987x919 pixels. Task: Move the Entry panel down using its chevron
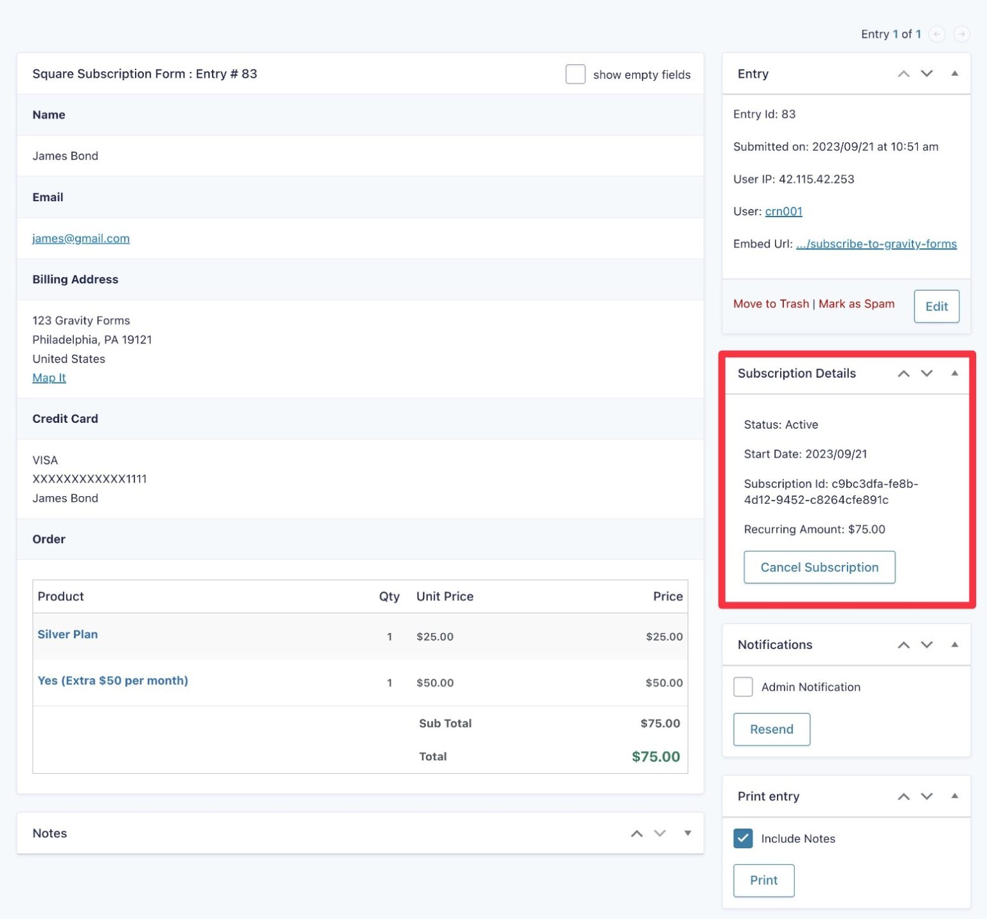pyautogui.click(x=927, y=74)
